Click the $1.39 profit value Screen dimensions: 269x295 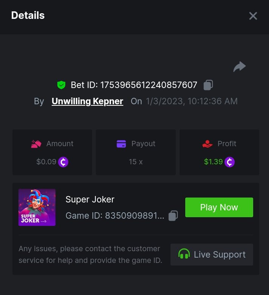(x=213, y=162)
